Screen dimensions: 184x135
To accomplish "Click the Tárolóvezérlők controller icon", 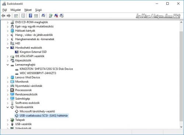I will coord(12,107).
